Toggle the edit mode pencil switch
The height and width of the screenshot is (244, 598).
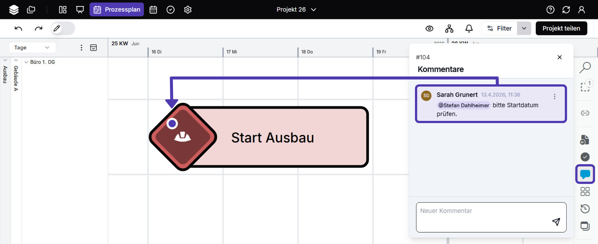point(63,28)
